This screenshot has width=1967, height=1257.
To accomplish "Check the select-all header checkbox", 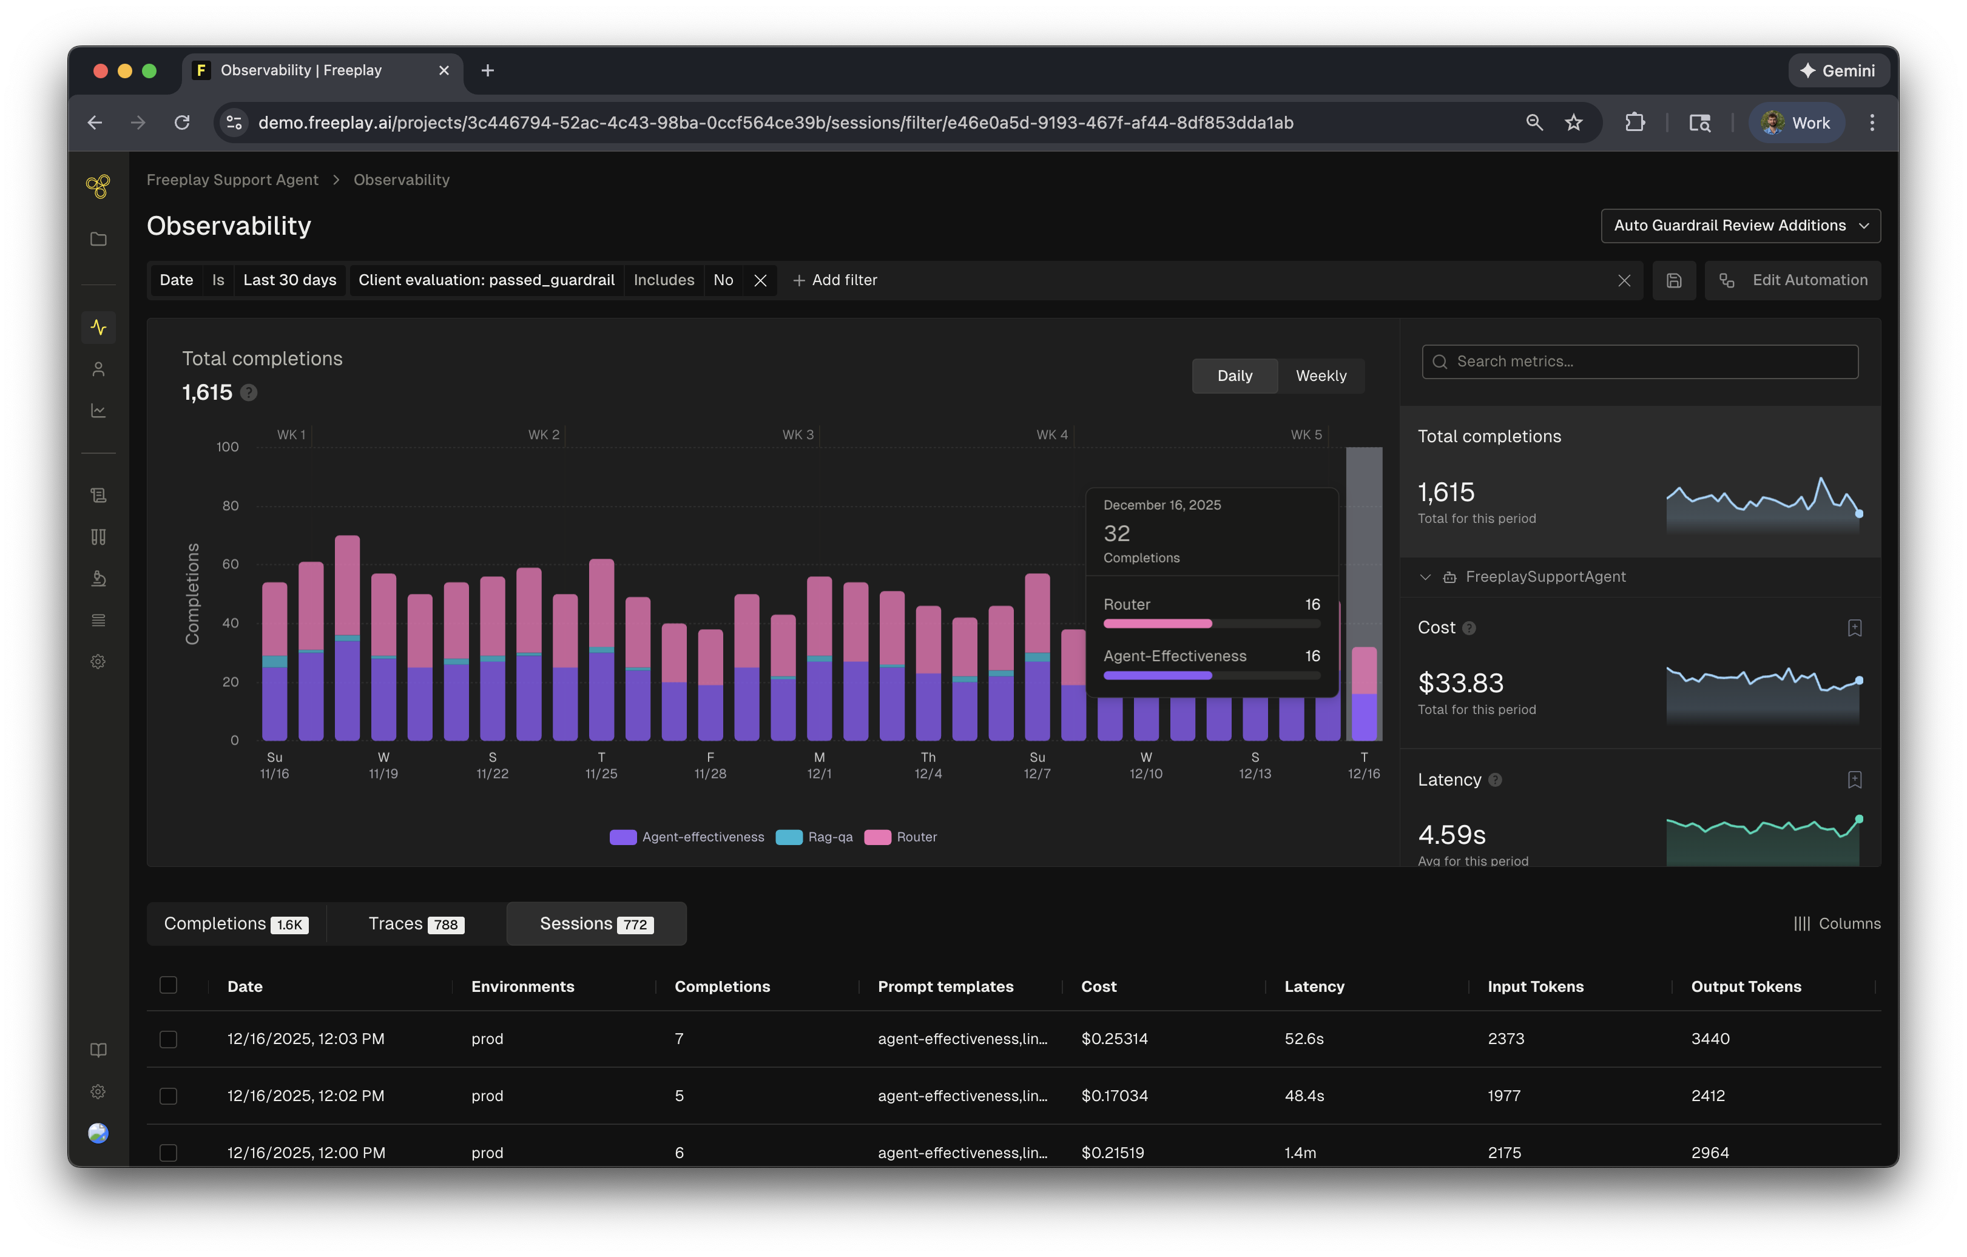I will [168, 985].
